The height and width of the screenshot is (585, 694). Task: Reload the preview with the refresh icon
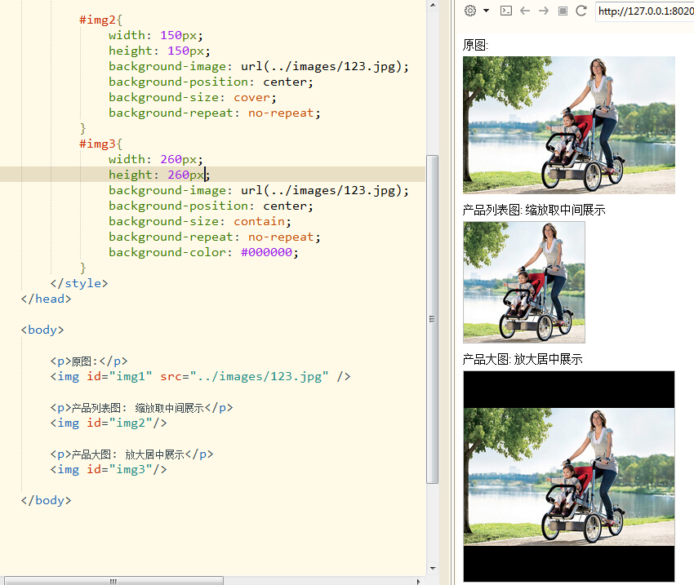(581, 11)
